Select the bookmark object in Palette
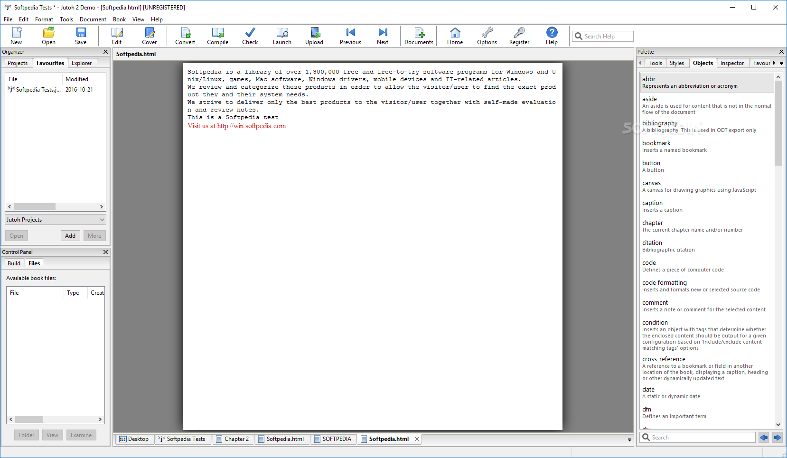Screen dimensions: 787x458 (707, 146)
